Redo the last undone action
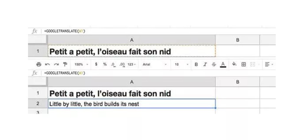The width and height of the screenshot is (294, 140). pyautogui.click(x=56, y=64)
